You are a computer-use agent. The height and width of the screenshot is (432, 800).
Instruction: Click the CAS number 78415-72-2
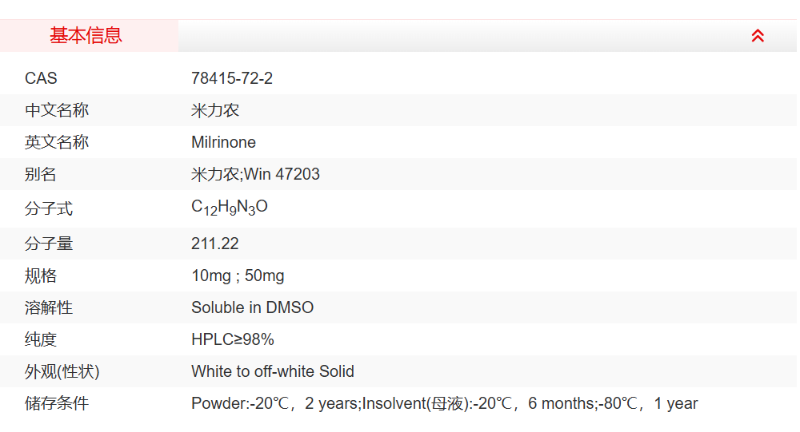point(232,78)
